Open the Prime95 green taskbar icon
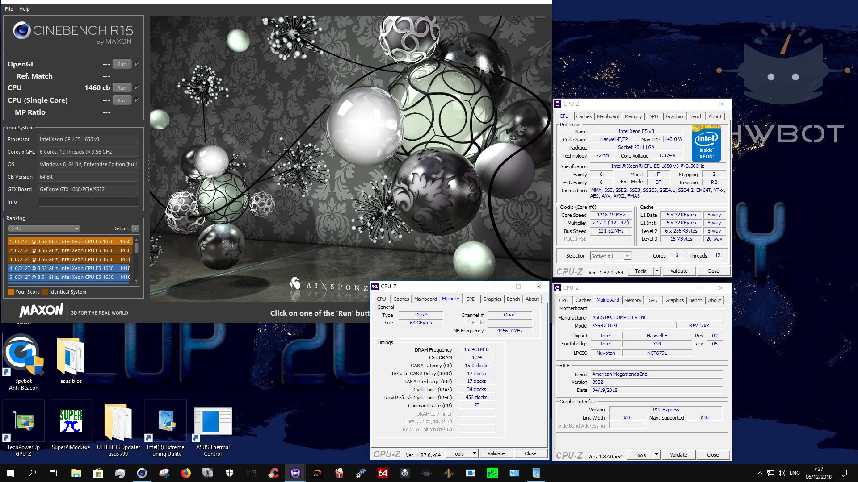The height and width of the screenshot is (482, 858). pos(492,473)
